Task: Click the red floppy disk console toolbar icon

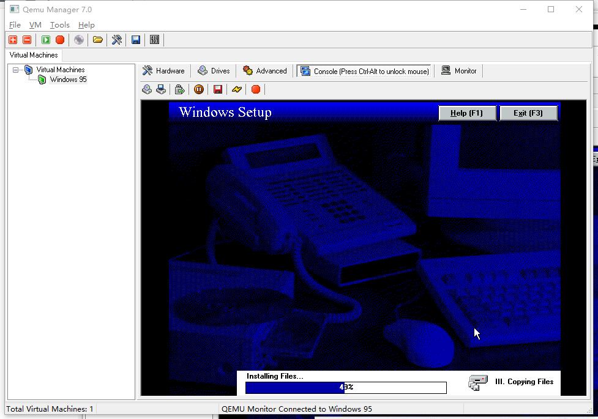Action: click(218, 89)
